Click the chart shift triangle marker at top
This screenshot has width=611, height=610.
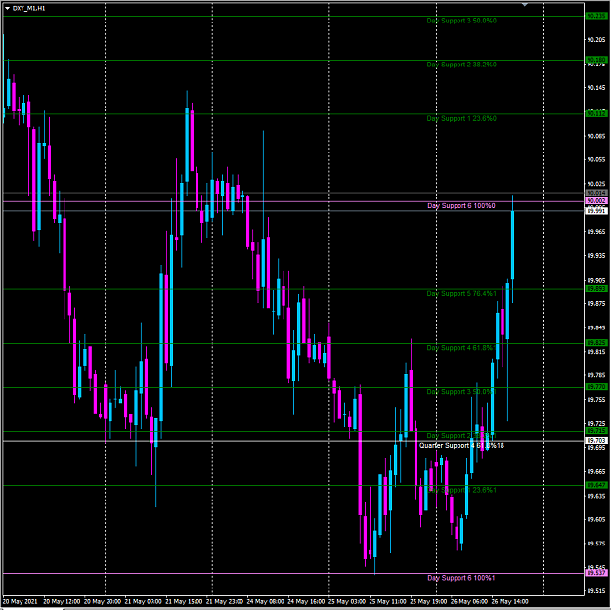pyautogui.click(x=525, y=5)
